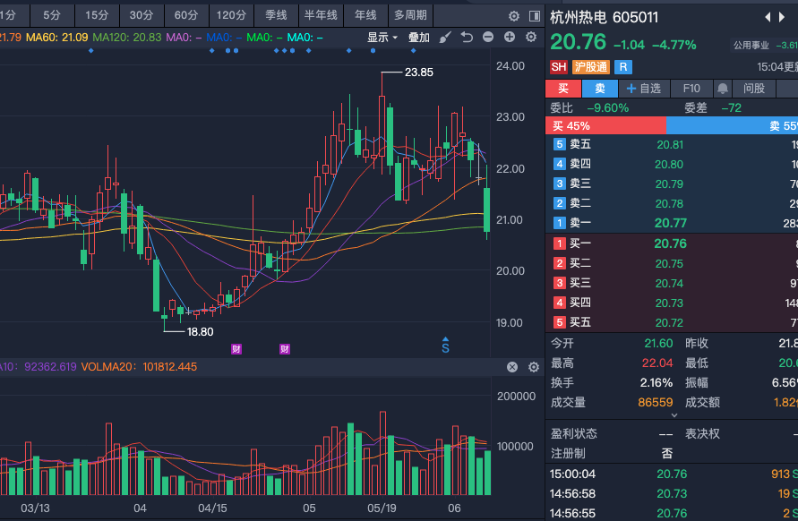Click the blue 卖 sell button
The height and width of the screenshot is (521, 798).
coord(600,89)
